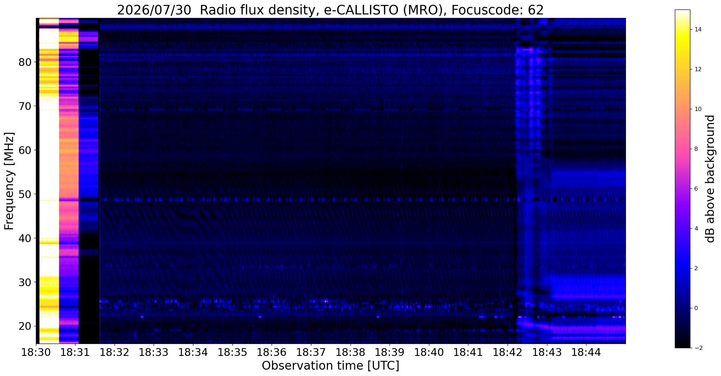Image resolution: width=721 pixels, height=376 pixels.
Task: Click the 18:44 time tick label
Action: point(586,352)
